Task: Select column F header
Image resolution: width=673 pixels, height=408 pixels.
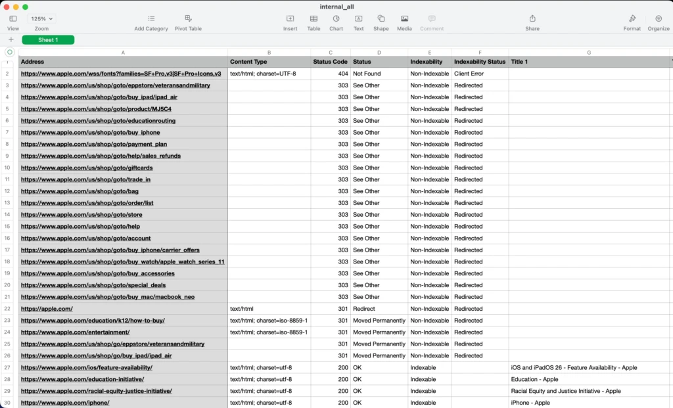Action: [480, 53]
